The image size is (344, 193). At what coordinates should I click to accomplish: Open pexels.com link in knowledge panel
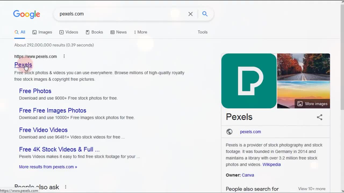tap(250, 132)
